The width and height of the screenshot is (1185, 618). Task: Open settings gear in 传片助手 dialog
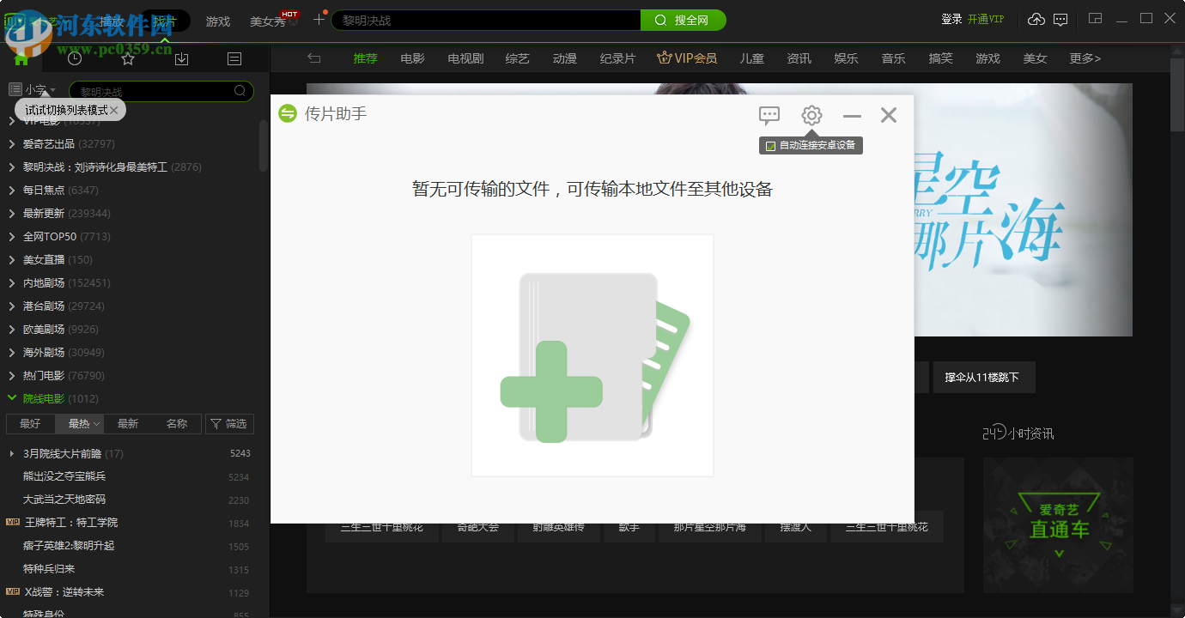(x=811, y=115)
